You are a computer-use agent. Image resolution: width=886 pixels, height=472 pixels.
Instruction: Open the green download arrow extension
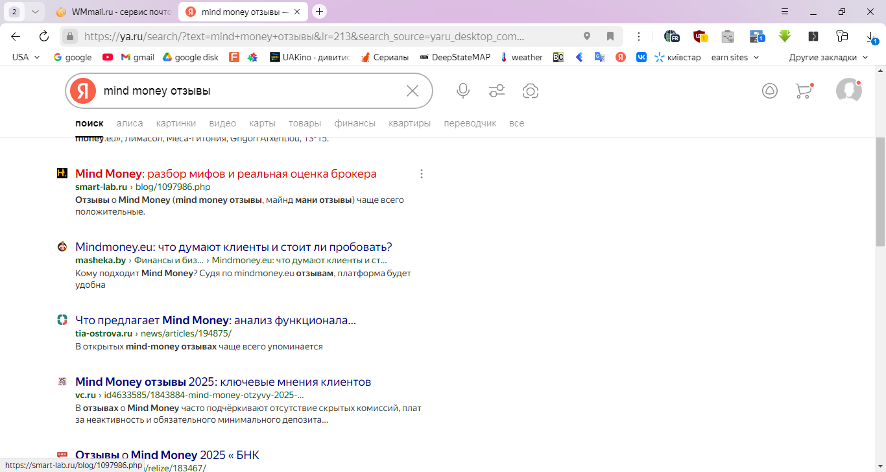click(785, 36)
